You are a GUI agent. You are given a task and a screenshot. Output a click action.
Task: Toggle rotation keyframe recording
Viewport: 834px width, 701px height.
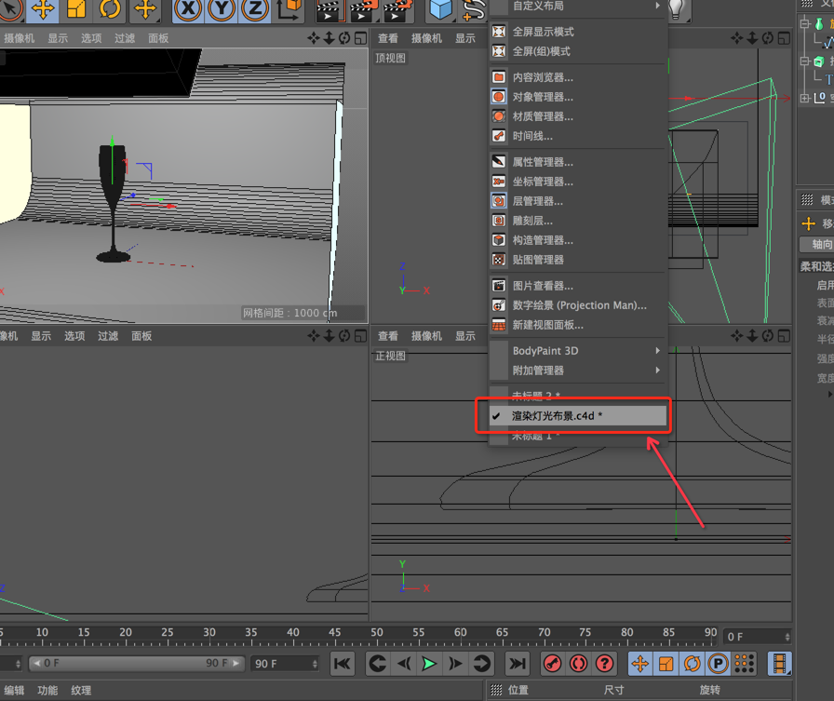[x=692, y=664]
